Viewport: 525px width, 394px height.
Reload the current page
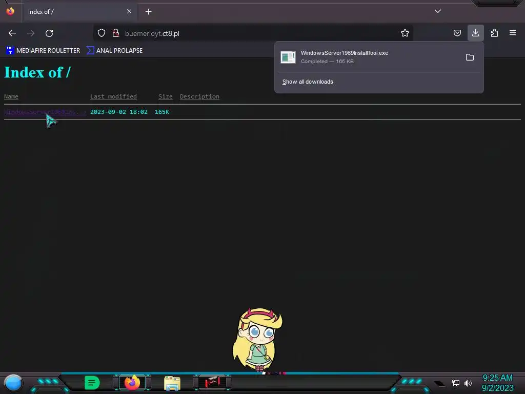tap(49, 33)
